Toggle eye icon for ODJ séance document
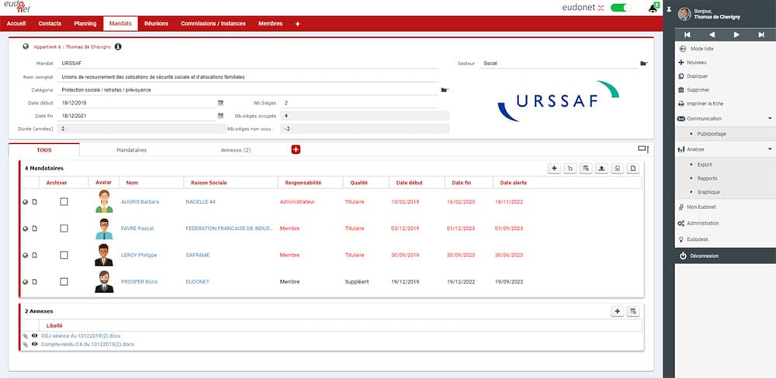 [x=35, y=335]
